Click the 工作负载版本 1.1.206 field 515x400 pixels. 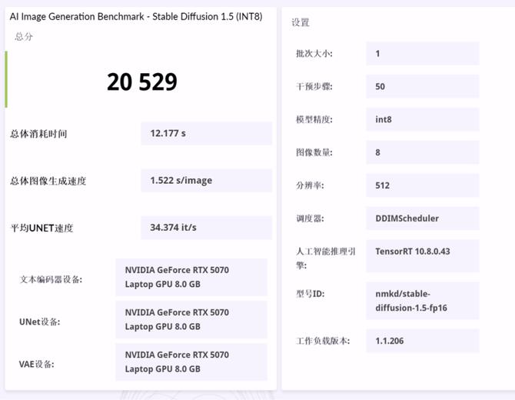tap(422, 340)
